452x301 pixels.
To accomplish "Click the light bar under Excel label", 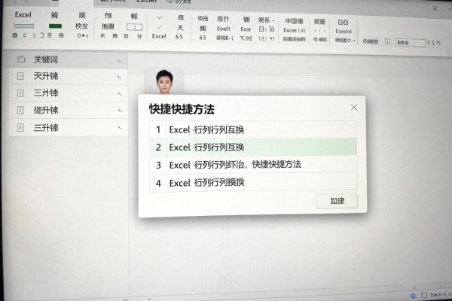I will point(24,26).
